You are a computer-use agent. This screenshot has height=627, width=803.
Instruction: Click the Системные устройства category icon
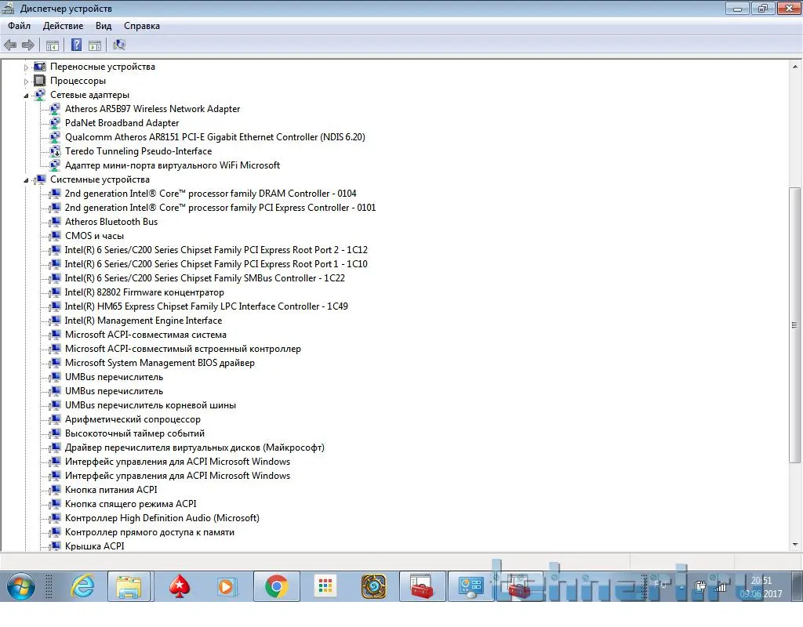39,179
